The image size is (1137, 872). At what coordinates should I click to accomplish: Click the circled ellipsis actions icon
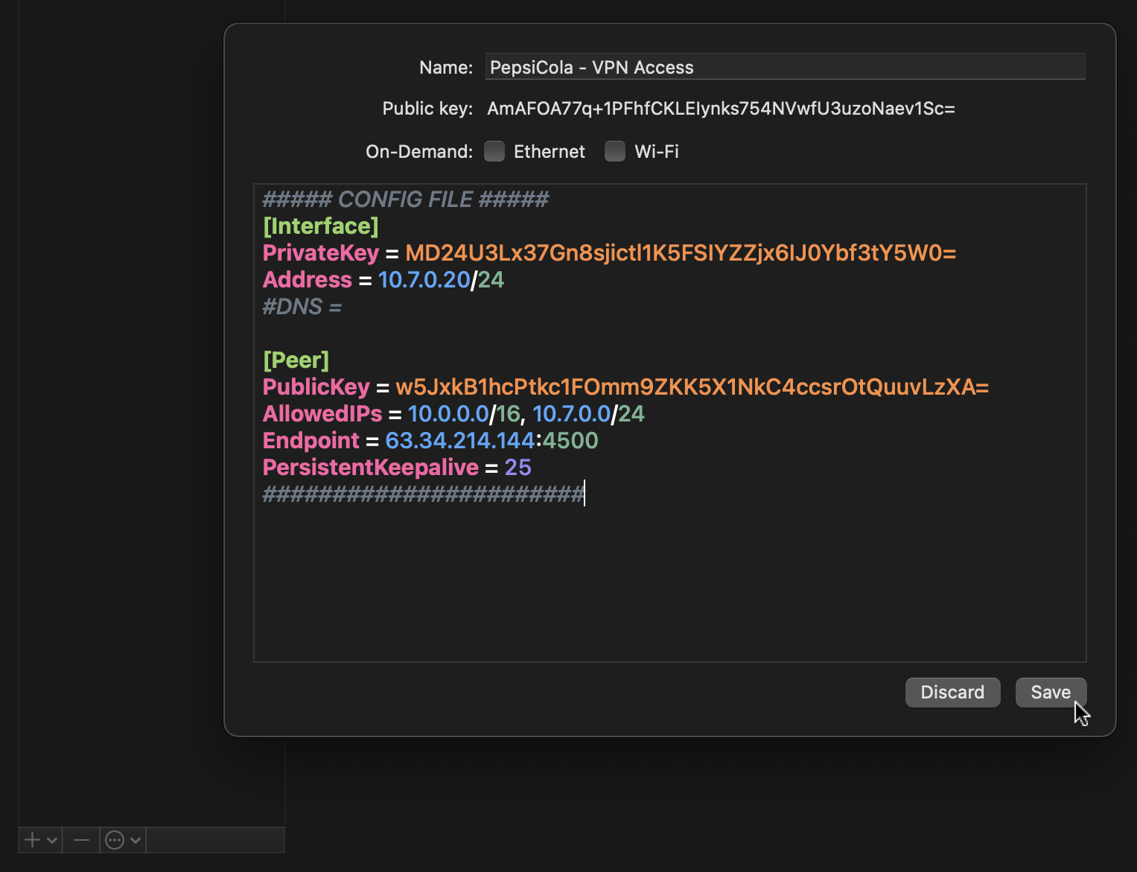(x=115, y=840)
